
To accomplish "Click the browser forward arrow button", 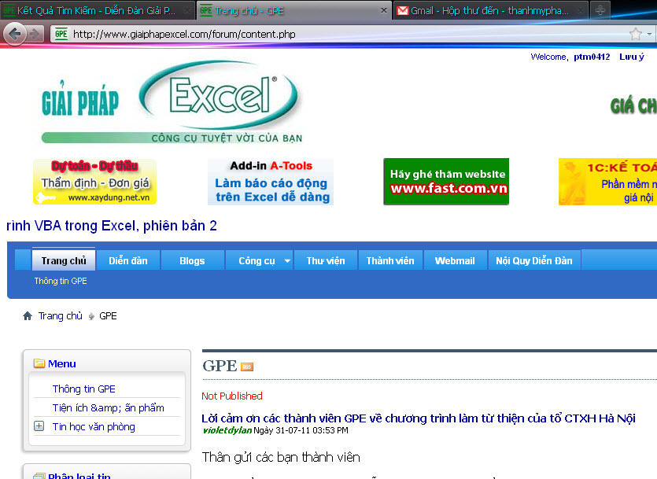I will (x=35, y=34).
